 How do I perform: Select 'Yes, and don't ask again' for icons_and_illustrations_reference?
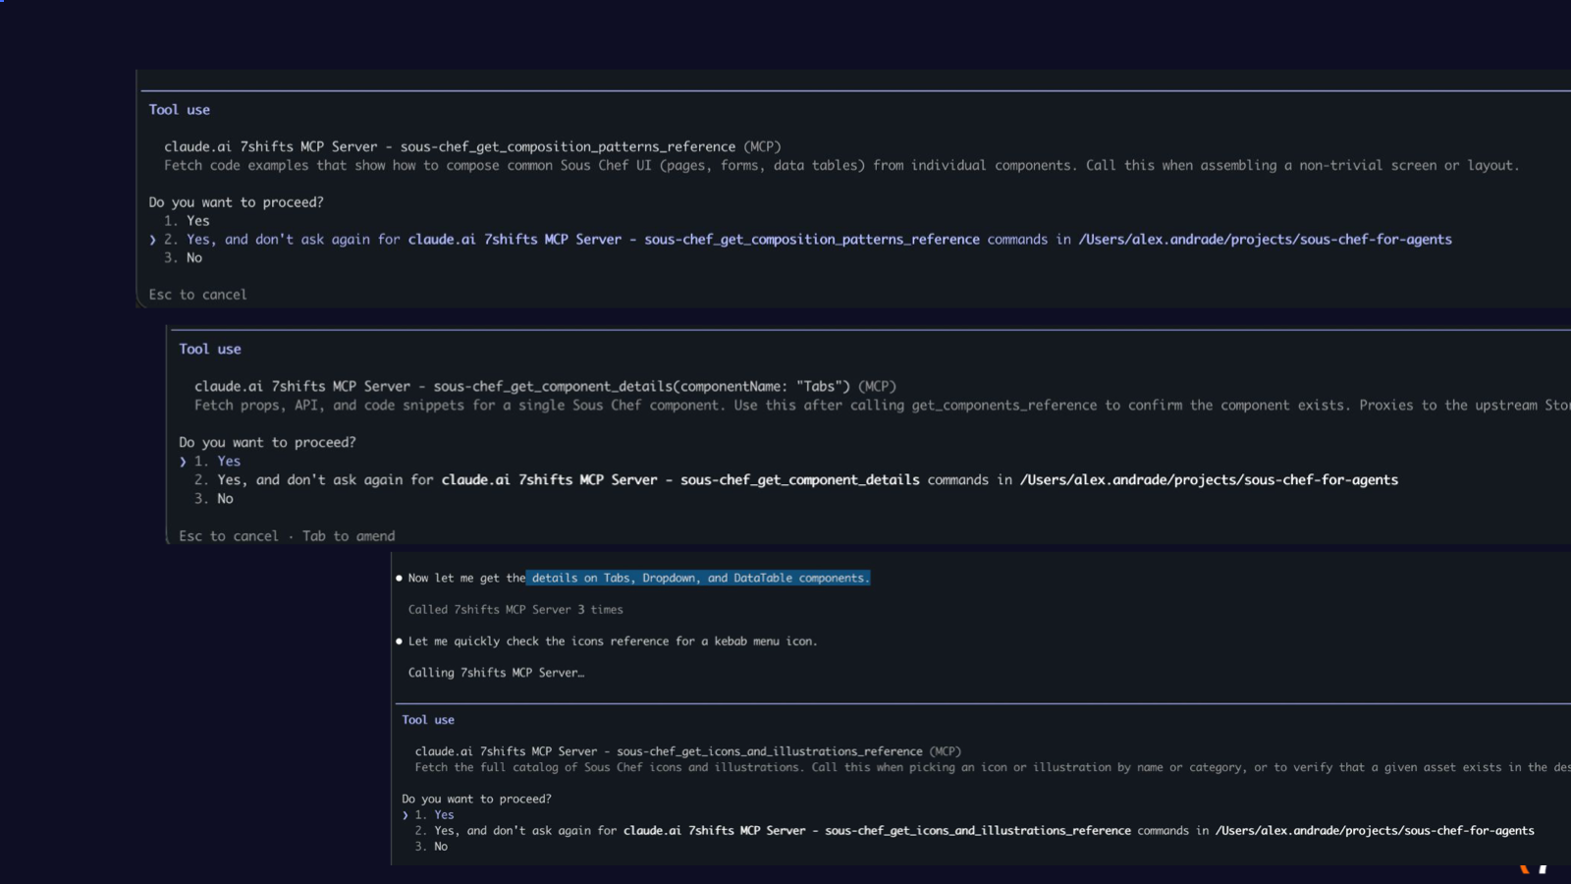coord(974,831)
